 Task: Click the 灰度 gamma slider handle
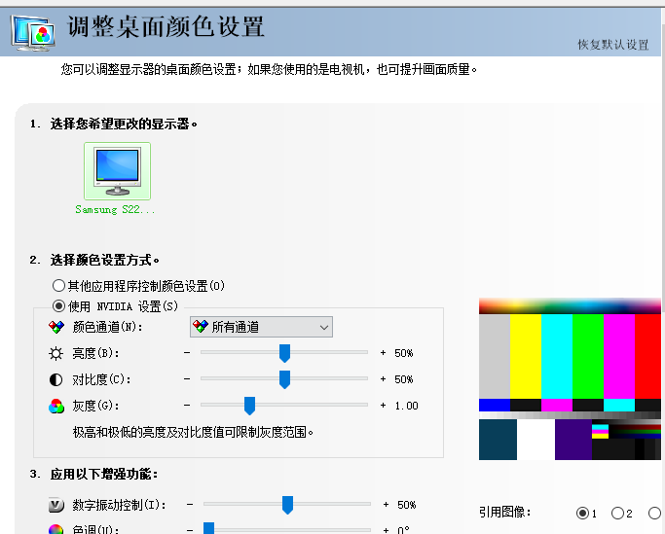tap(249, 406)
